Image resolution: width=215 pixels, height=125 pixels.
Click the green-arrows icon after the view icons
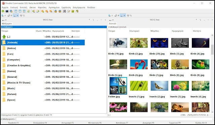coord(29,11)
